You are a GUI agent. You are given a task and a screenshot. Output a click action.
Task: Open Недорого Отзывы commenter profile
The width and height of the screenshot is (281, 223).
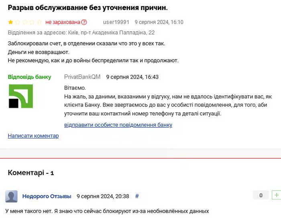pyautogui.click(x=47, y=196)
